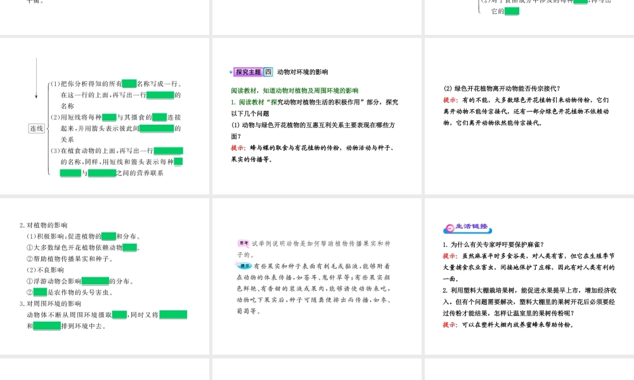
Task: Select the slide titled 动物对环境的影响
Action: (x=317, y=116)
